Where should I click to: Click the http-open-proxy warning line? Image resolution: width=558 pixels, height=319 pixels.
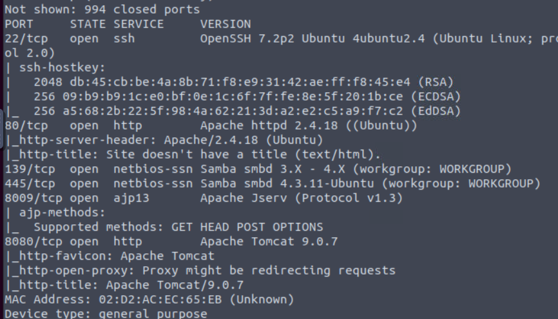(200, 271)
